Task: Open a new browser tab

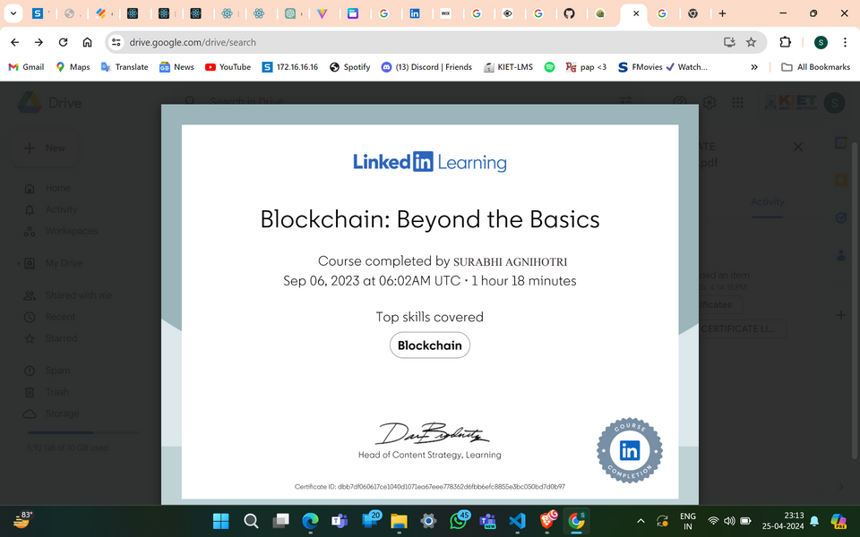Action: [x=722, y=13]
